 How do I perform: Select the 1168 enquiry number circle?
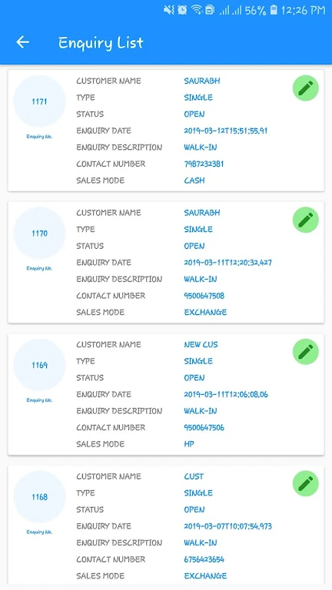pos(39,497)
